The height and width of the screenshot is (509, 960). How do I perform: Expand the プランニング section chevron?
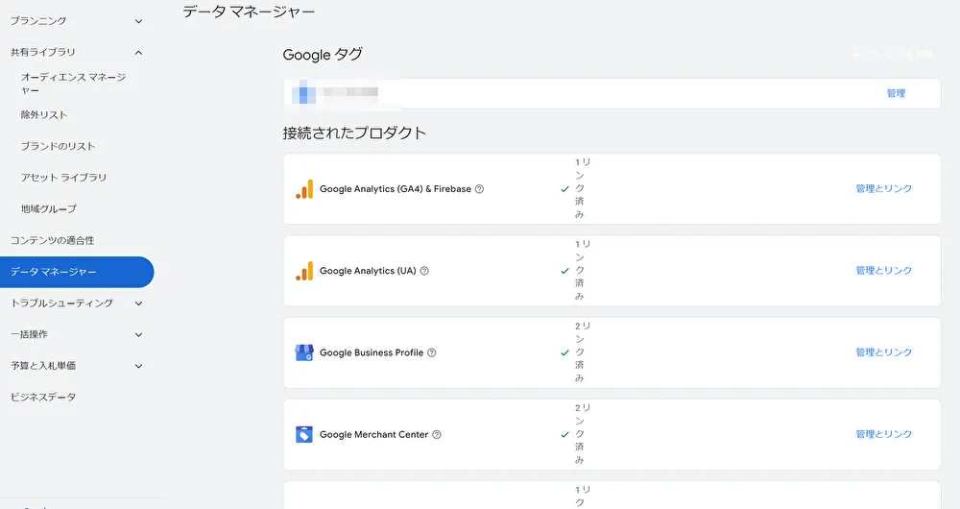(139, 21)
